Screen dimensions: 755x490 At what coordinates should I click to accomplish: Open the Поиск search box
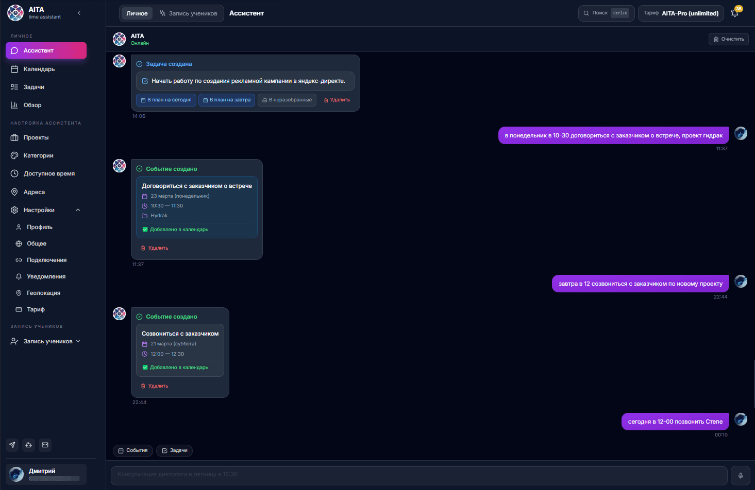(x=606, y=13)
